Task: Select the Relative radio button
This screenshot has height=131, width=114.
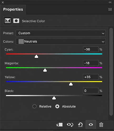Action: point(34,106)
